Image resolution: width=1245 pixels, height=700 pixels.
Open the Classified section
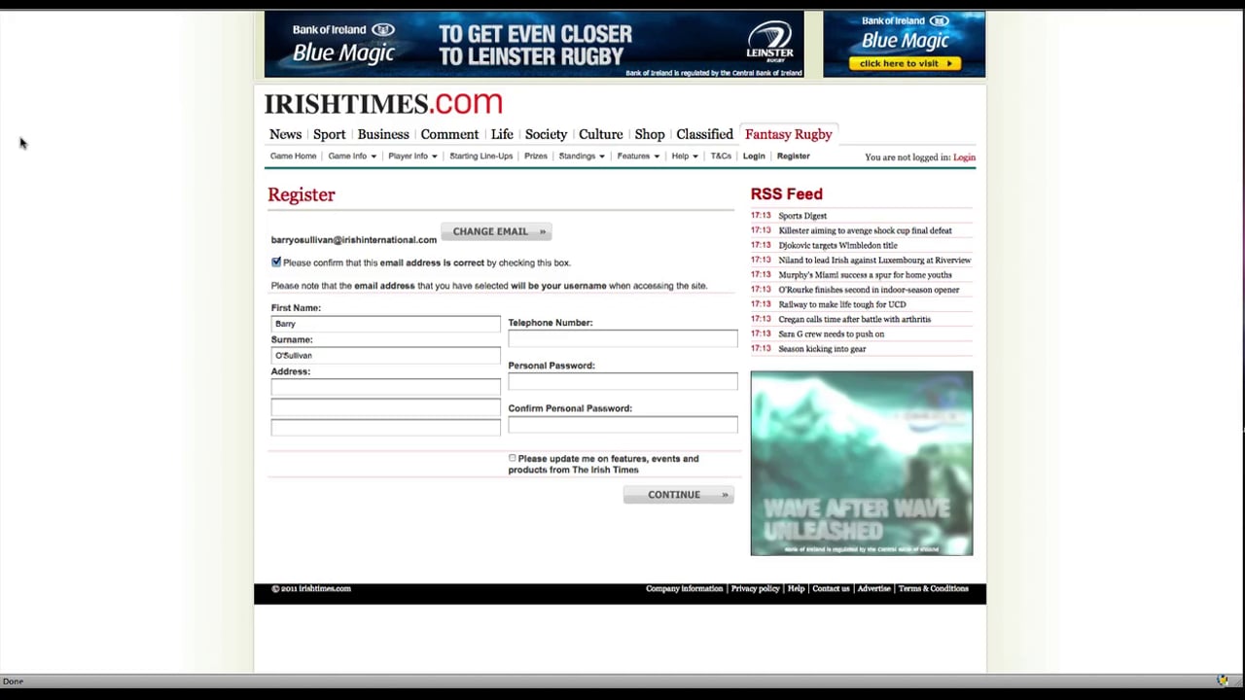click(704, 134)
